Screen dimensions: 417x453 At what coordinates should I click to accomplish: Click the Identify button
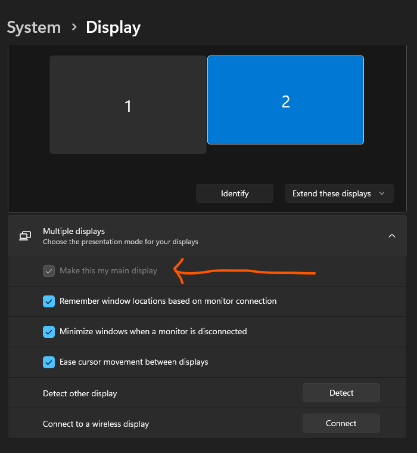coord(235,193)
